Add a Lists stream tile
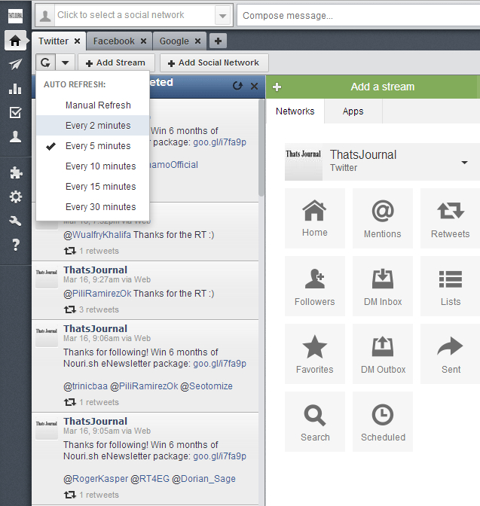 pos(450,286)
